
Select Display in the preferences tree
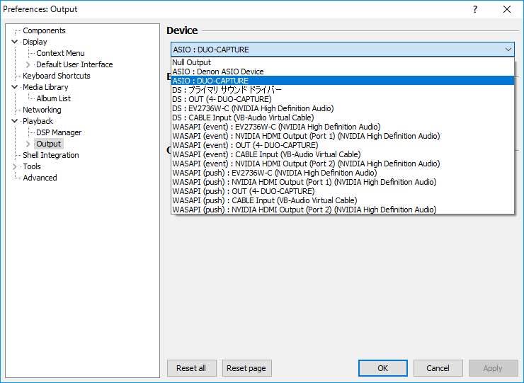[x=35, y=42]
